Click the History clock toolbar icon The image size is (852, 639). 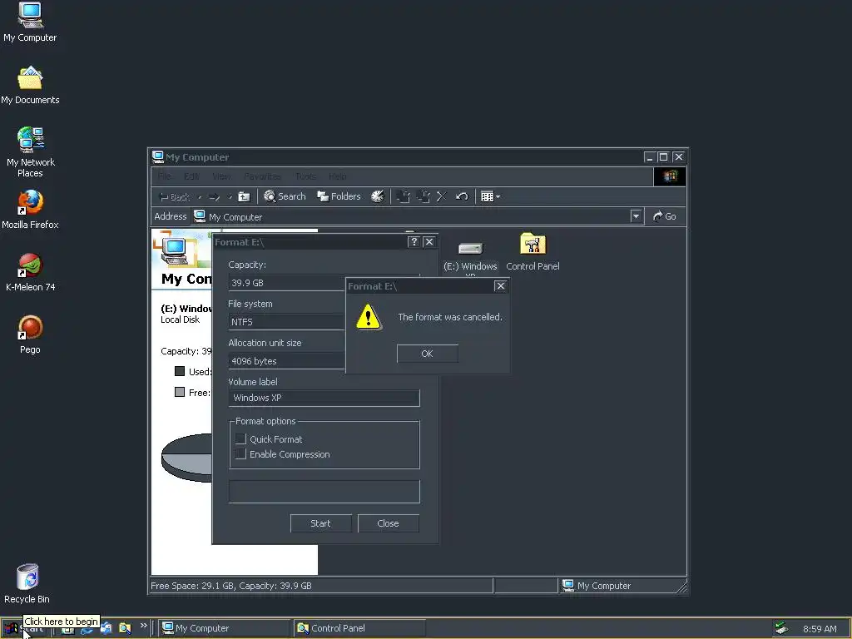[x=378, y=196]
